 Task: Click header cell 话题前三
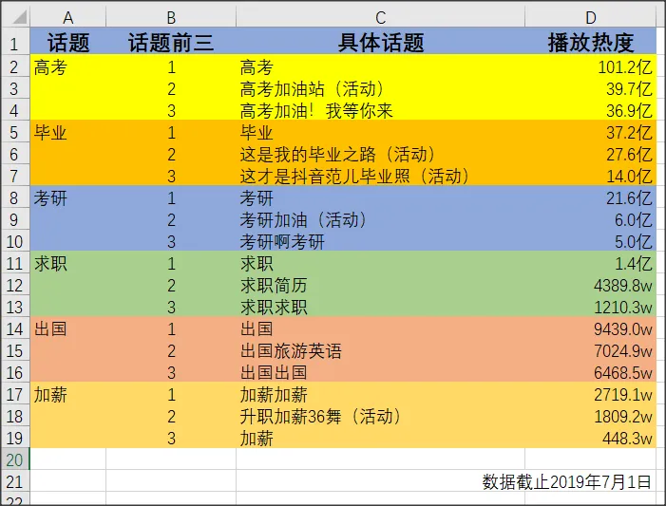(x=171, y=42)
